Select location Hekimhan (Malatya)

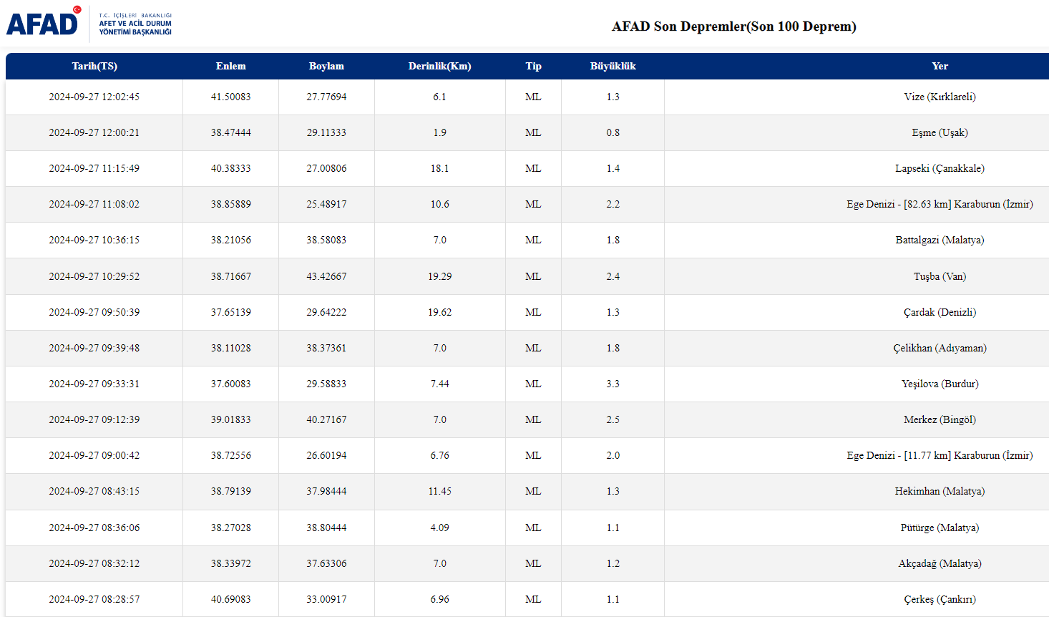(x=940, y=491)
